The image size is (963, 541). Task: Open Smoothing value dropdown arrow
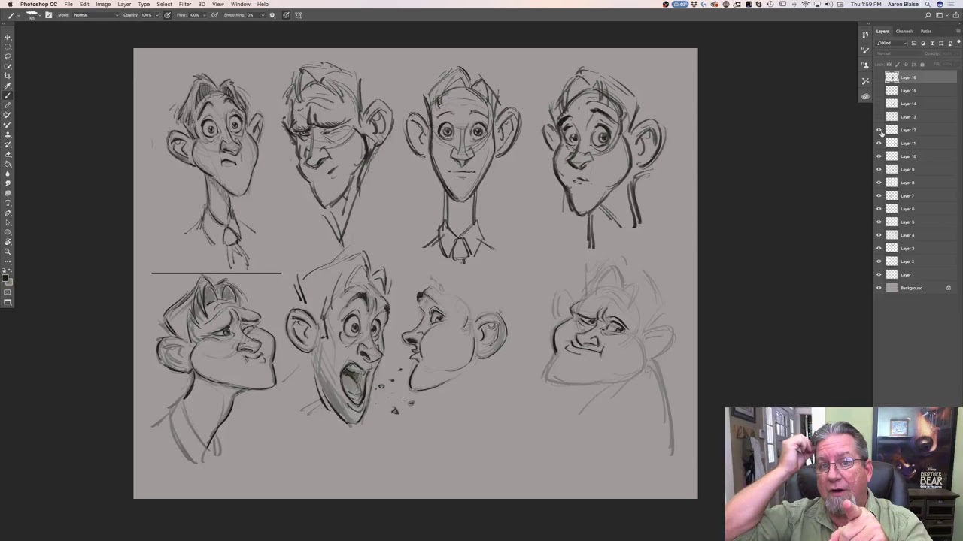pyautogui.click(x=263, y=15)
